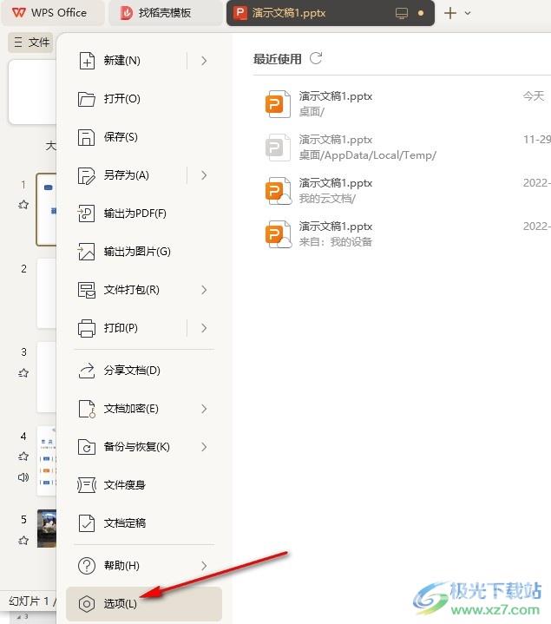The height and width of the screenshot is (624, 551).
Task: Click the file package icon beside 文件打包(R)
Action: click(x=86, y=290)
